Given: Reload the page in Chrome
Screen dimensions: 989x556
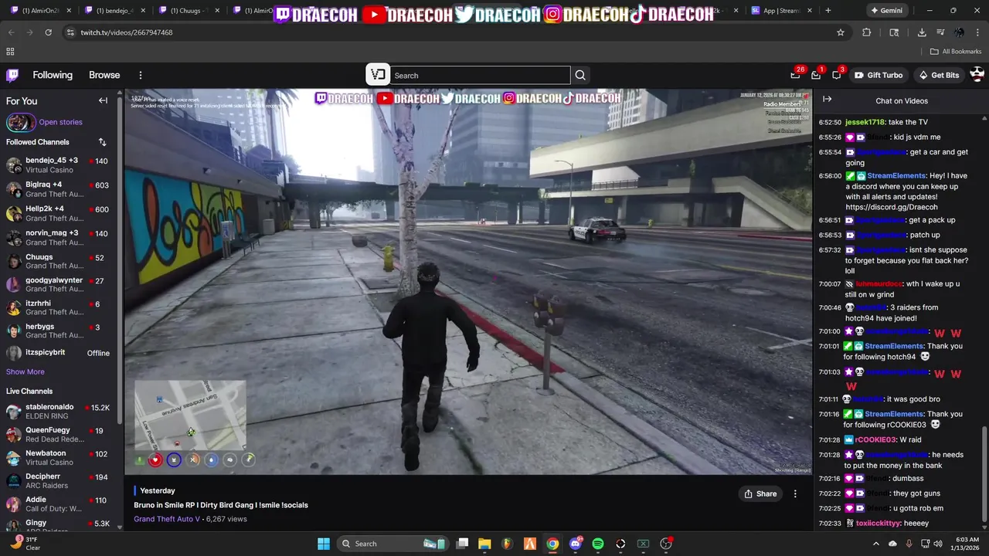Looking at the screenshot, I should tap(48, 32).
